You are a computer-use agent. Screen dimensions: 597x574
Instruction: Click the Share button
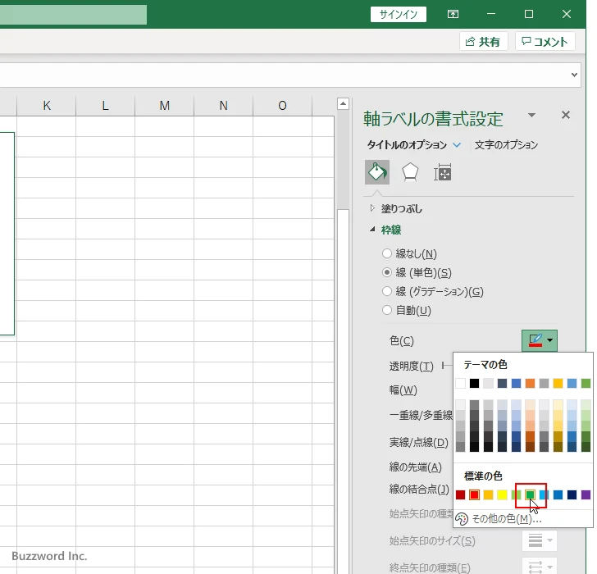pyautogui.click(x=483, y=41)
